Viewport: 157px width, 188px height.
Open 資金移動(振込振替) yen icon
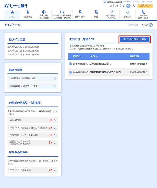point(44,12)
